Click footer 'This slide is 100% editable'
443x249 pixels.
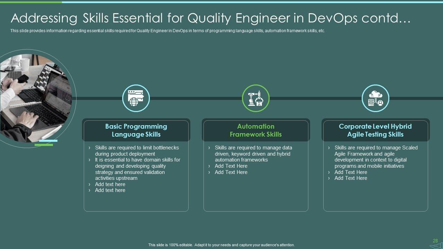221,245
